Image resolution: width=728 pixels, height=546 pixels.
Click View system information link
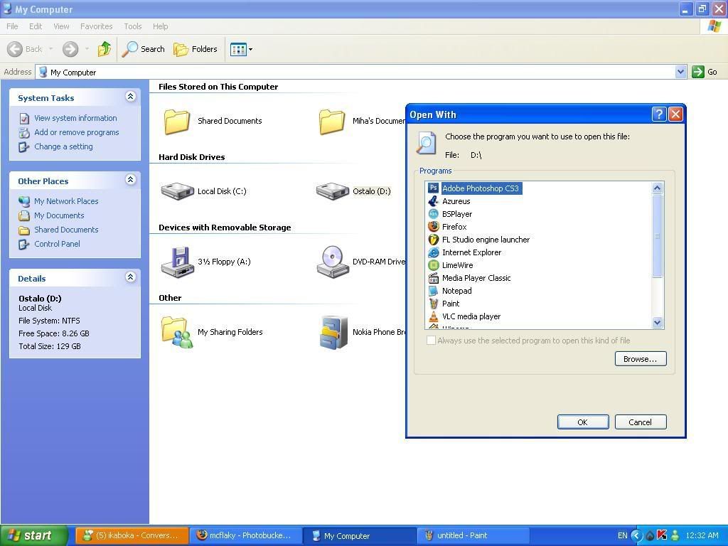tap(75, 118)
